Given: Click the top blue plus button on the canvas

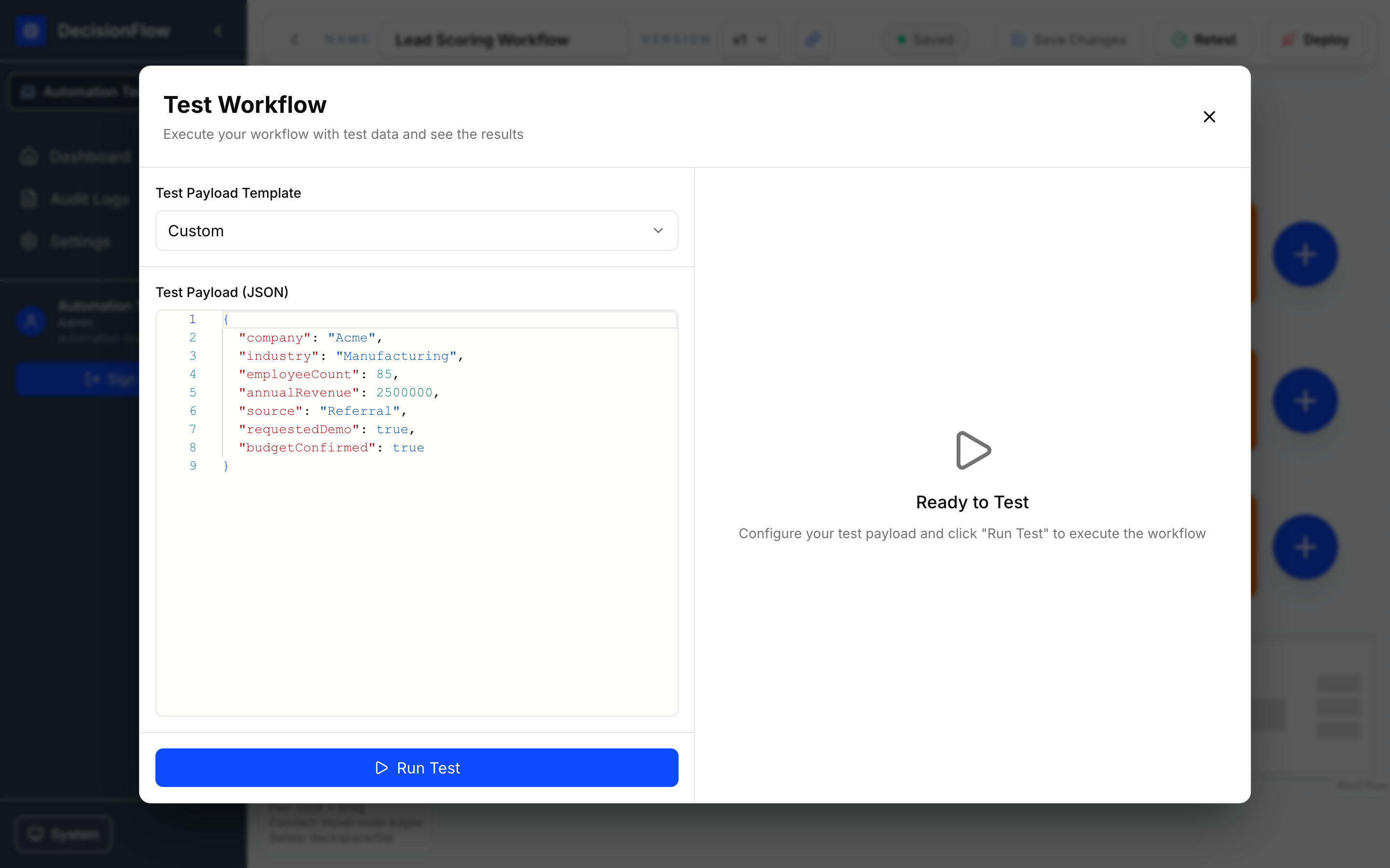Looking at the screenshot, I should click(1305, 254).
